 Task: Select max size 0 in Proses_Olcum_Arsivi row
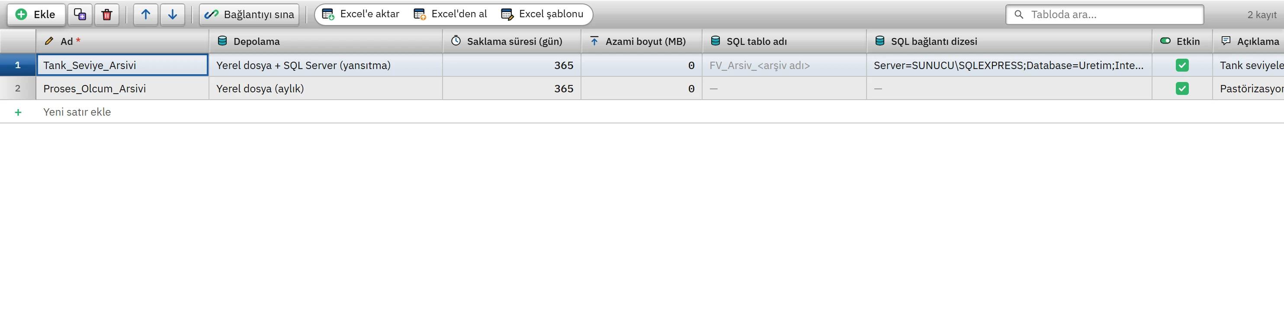click(x=642, y=88)
